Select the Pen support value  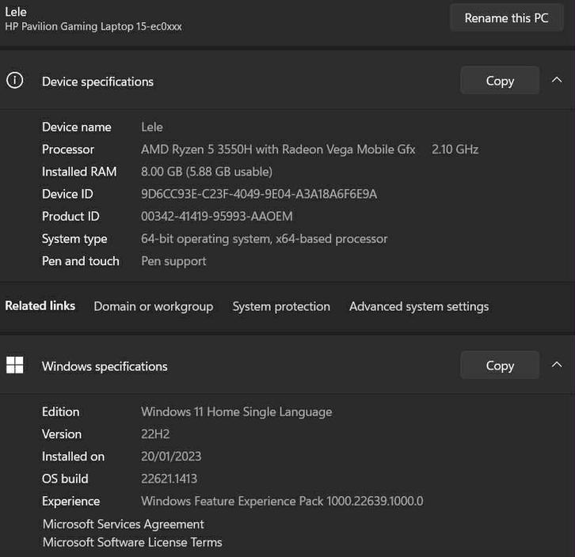click(173, 261)
